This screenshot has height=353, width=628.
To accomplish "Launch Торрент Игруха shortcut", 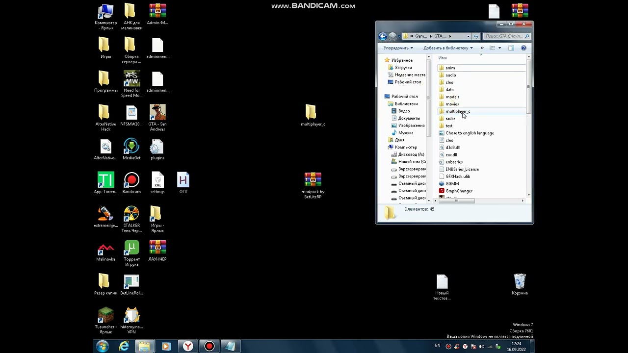I will pyautogui.click(x=131, y=253).
